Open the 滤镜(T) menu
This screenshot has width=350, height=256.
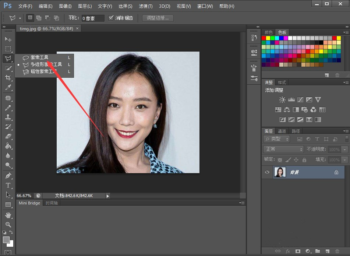pos(146,6)
